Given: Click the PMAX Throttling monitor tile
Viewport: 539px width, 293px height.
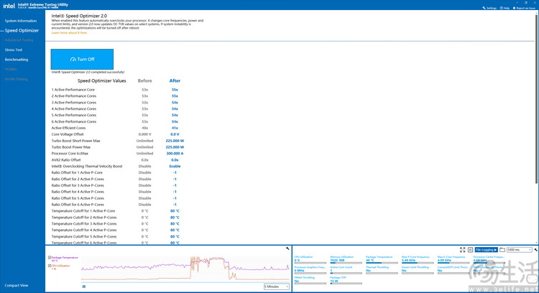Looking at the screenshot, I should tap(310, 280).
